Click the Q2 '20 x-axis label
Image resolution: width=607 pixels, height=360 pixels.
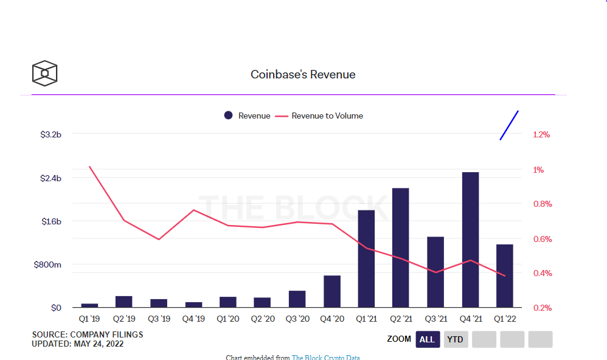coord(263,319)
